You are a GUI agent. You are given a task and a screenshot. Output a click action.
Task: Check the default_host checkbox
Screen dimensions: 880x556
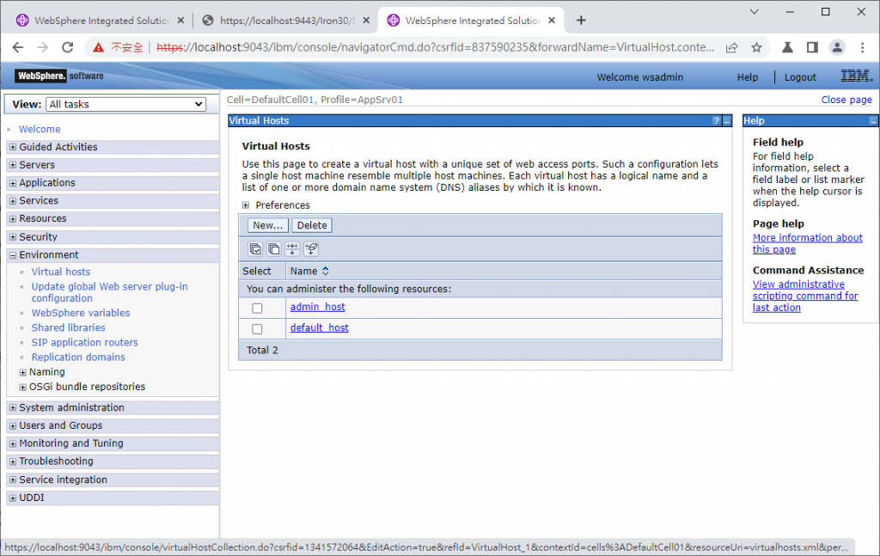[257, 329]
